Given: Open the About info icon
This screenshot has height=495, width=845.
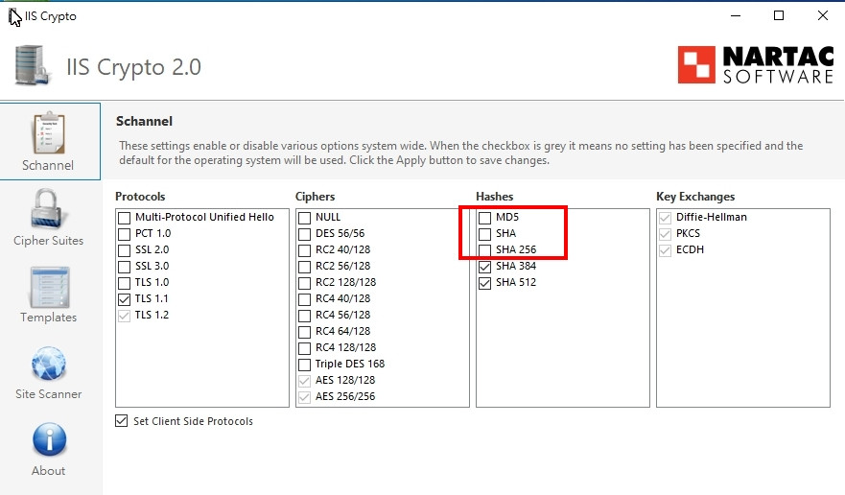Looking at the screenshot, I should 49,439.
